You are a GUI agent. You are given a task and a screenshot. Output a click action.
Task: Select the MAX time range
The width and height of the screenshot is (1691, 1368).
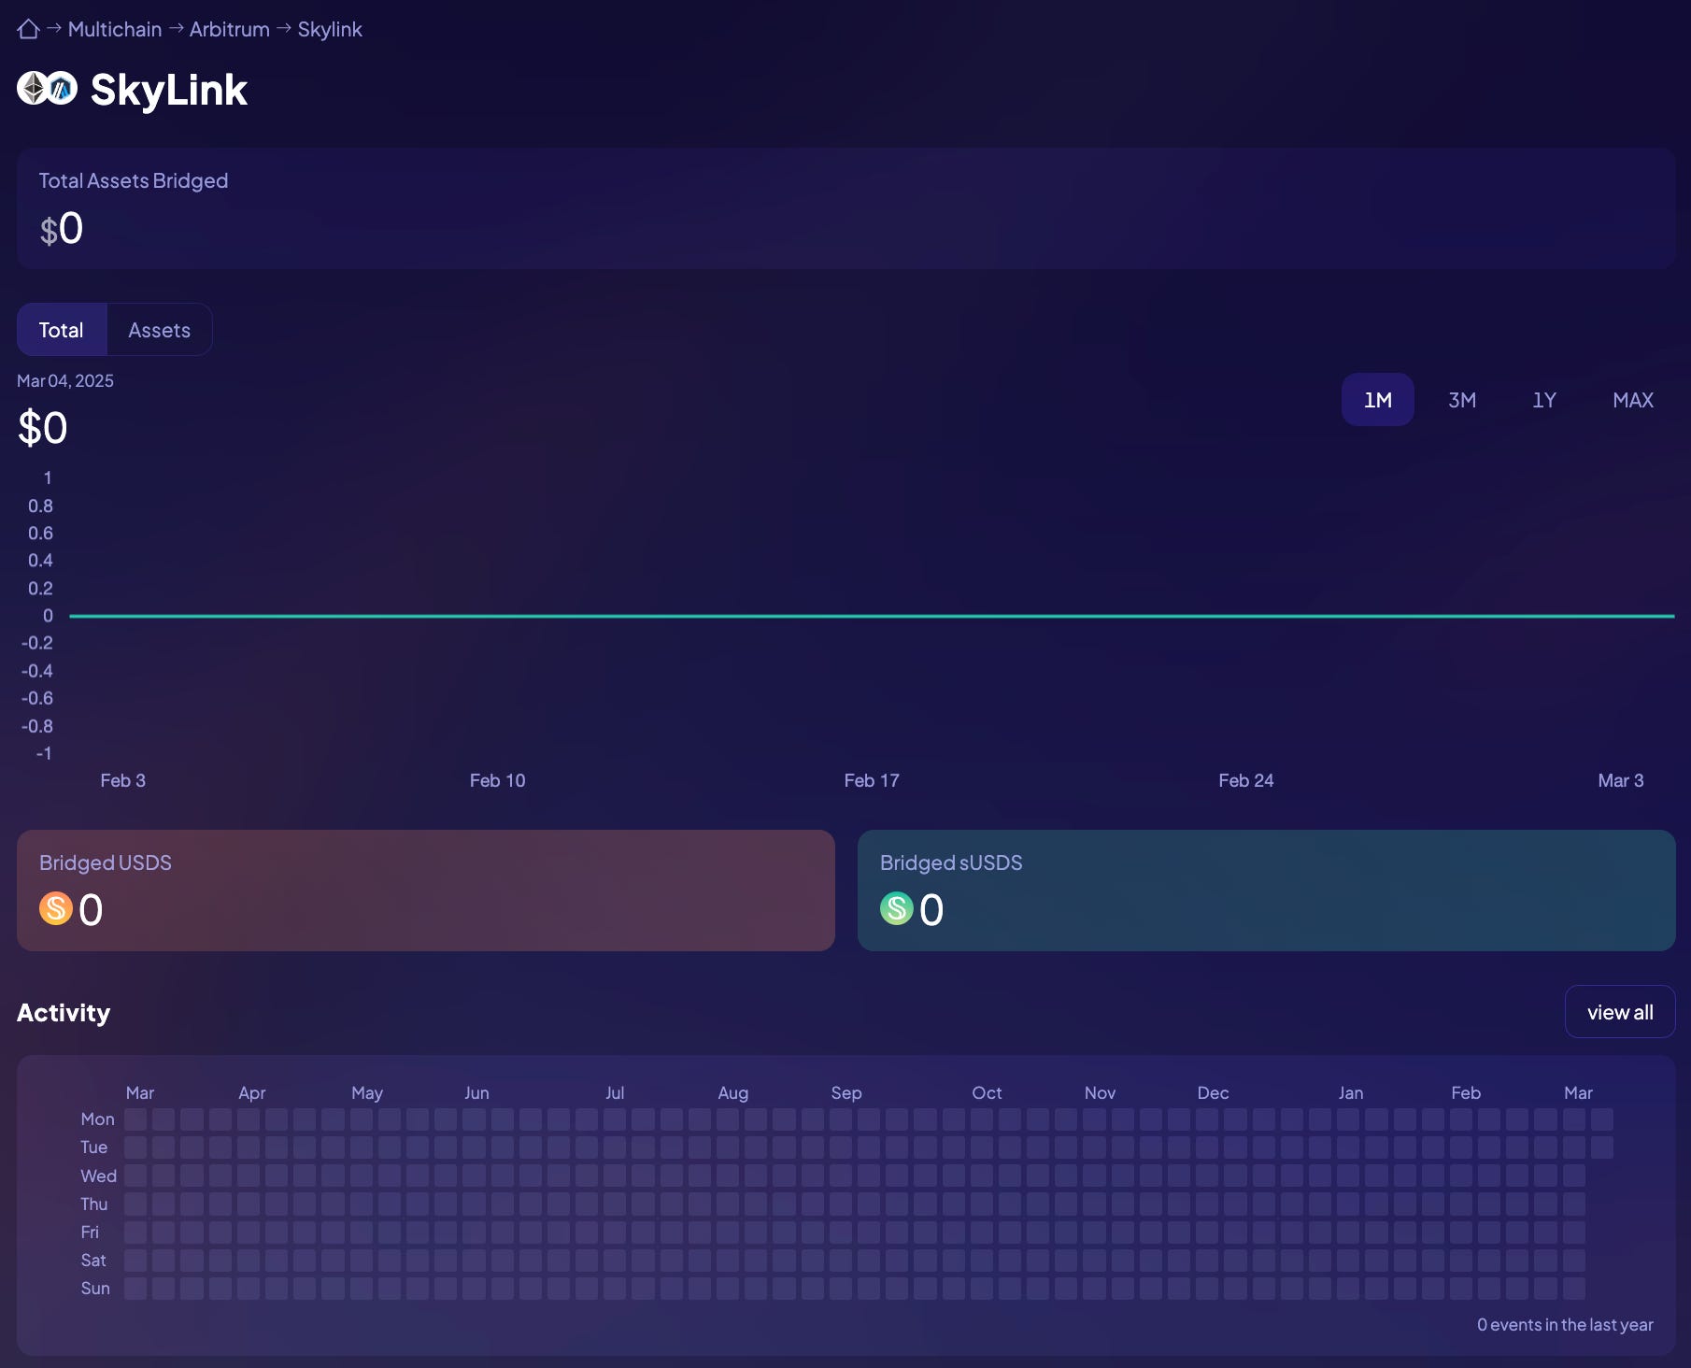pyautogui.click(x=1633, y=400)
